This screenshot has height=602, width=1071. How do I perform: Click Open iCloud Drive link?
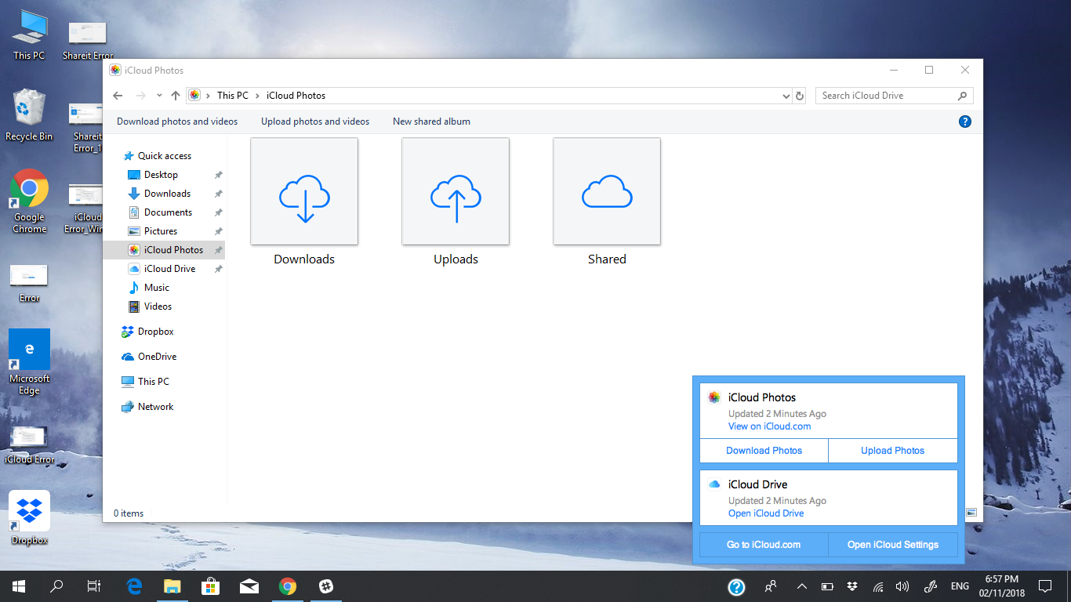click(766, 513)
